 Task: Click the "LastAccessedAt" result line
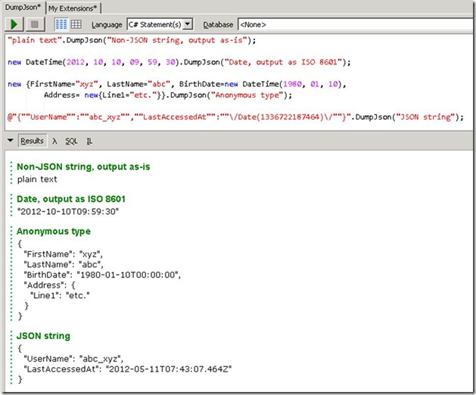[x=127, y=369]
